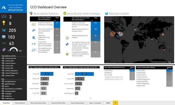Click the large orange bubble on North America
Screen dimensions: 175x105
pos(112,34)
